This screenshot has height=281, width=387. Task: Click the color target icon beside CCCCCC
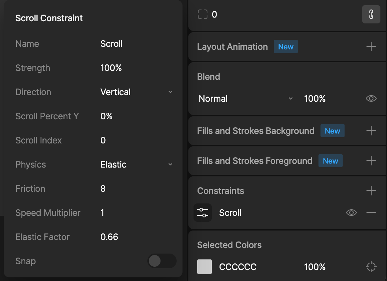[371, 267]
